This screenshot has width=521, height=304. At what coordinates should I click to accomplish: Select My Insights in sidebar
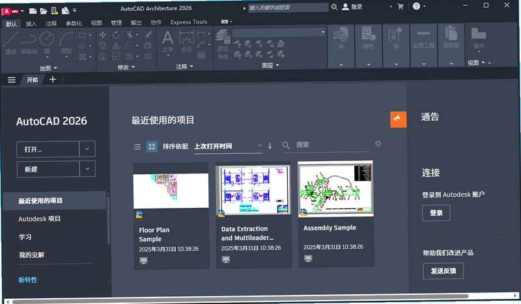click(31, 255)
